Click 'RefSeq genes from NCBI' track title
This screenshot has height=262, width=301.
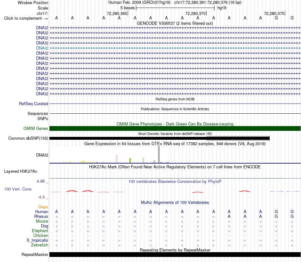coord(175,99)
